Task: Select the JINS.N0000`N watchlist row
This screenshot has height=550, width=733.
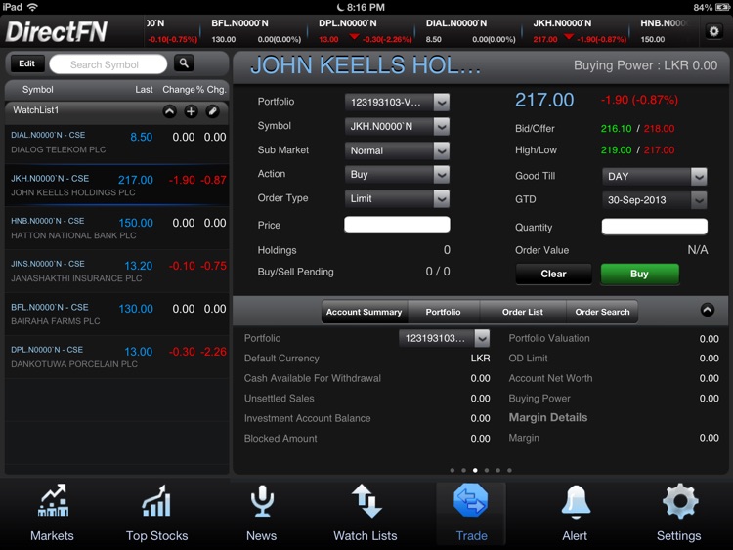Action: (x=117, y=271)
